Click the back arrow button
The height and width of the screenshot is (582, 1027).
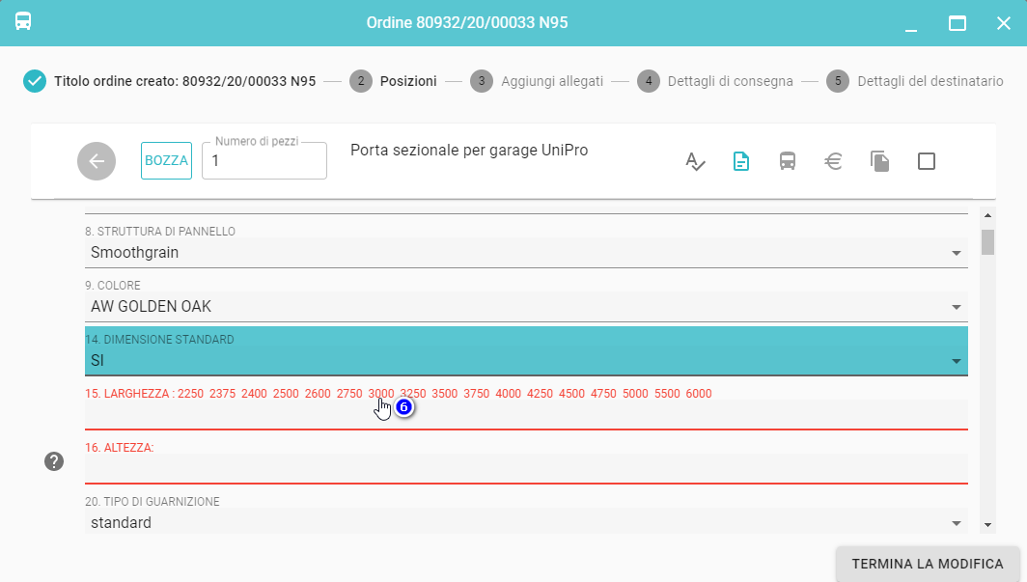pyautogui.click(x=97, y=161)
